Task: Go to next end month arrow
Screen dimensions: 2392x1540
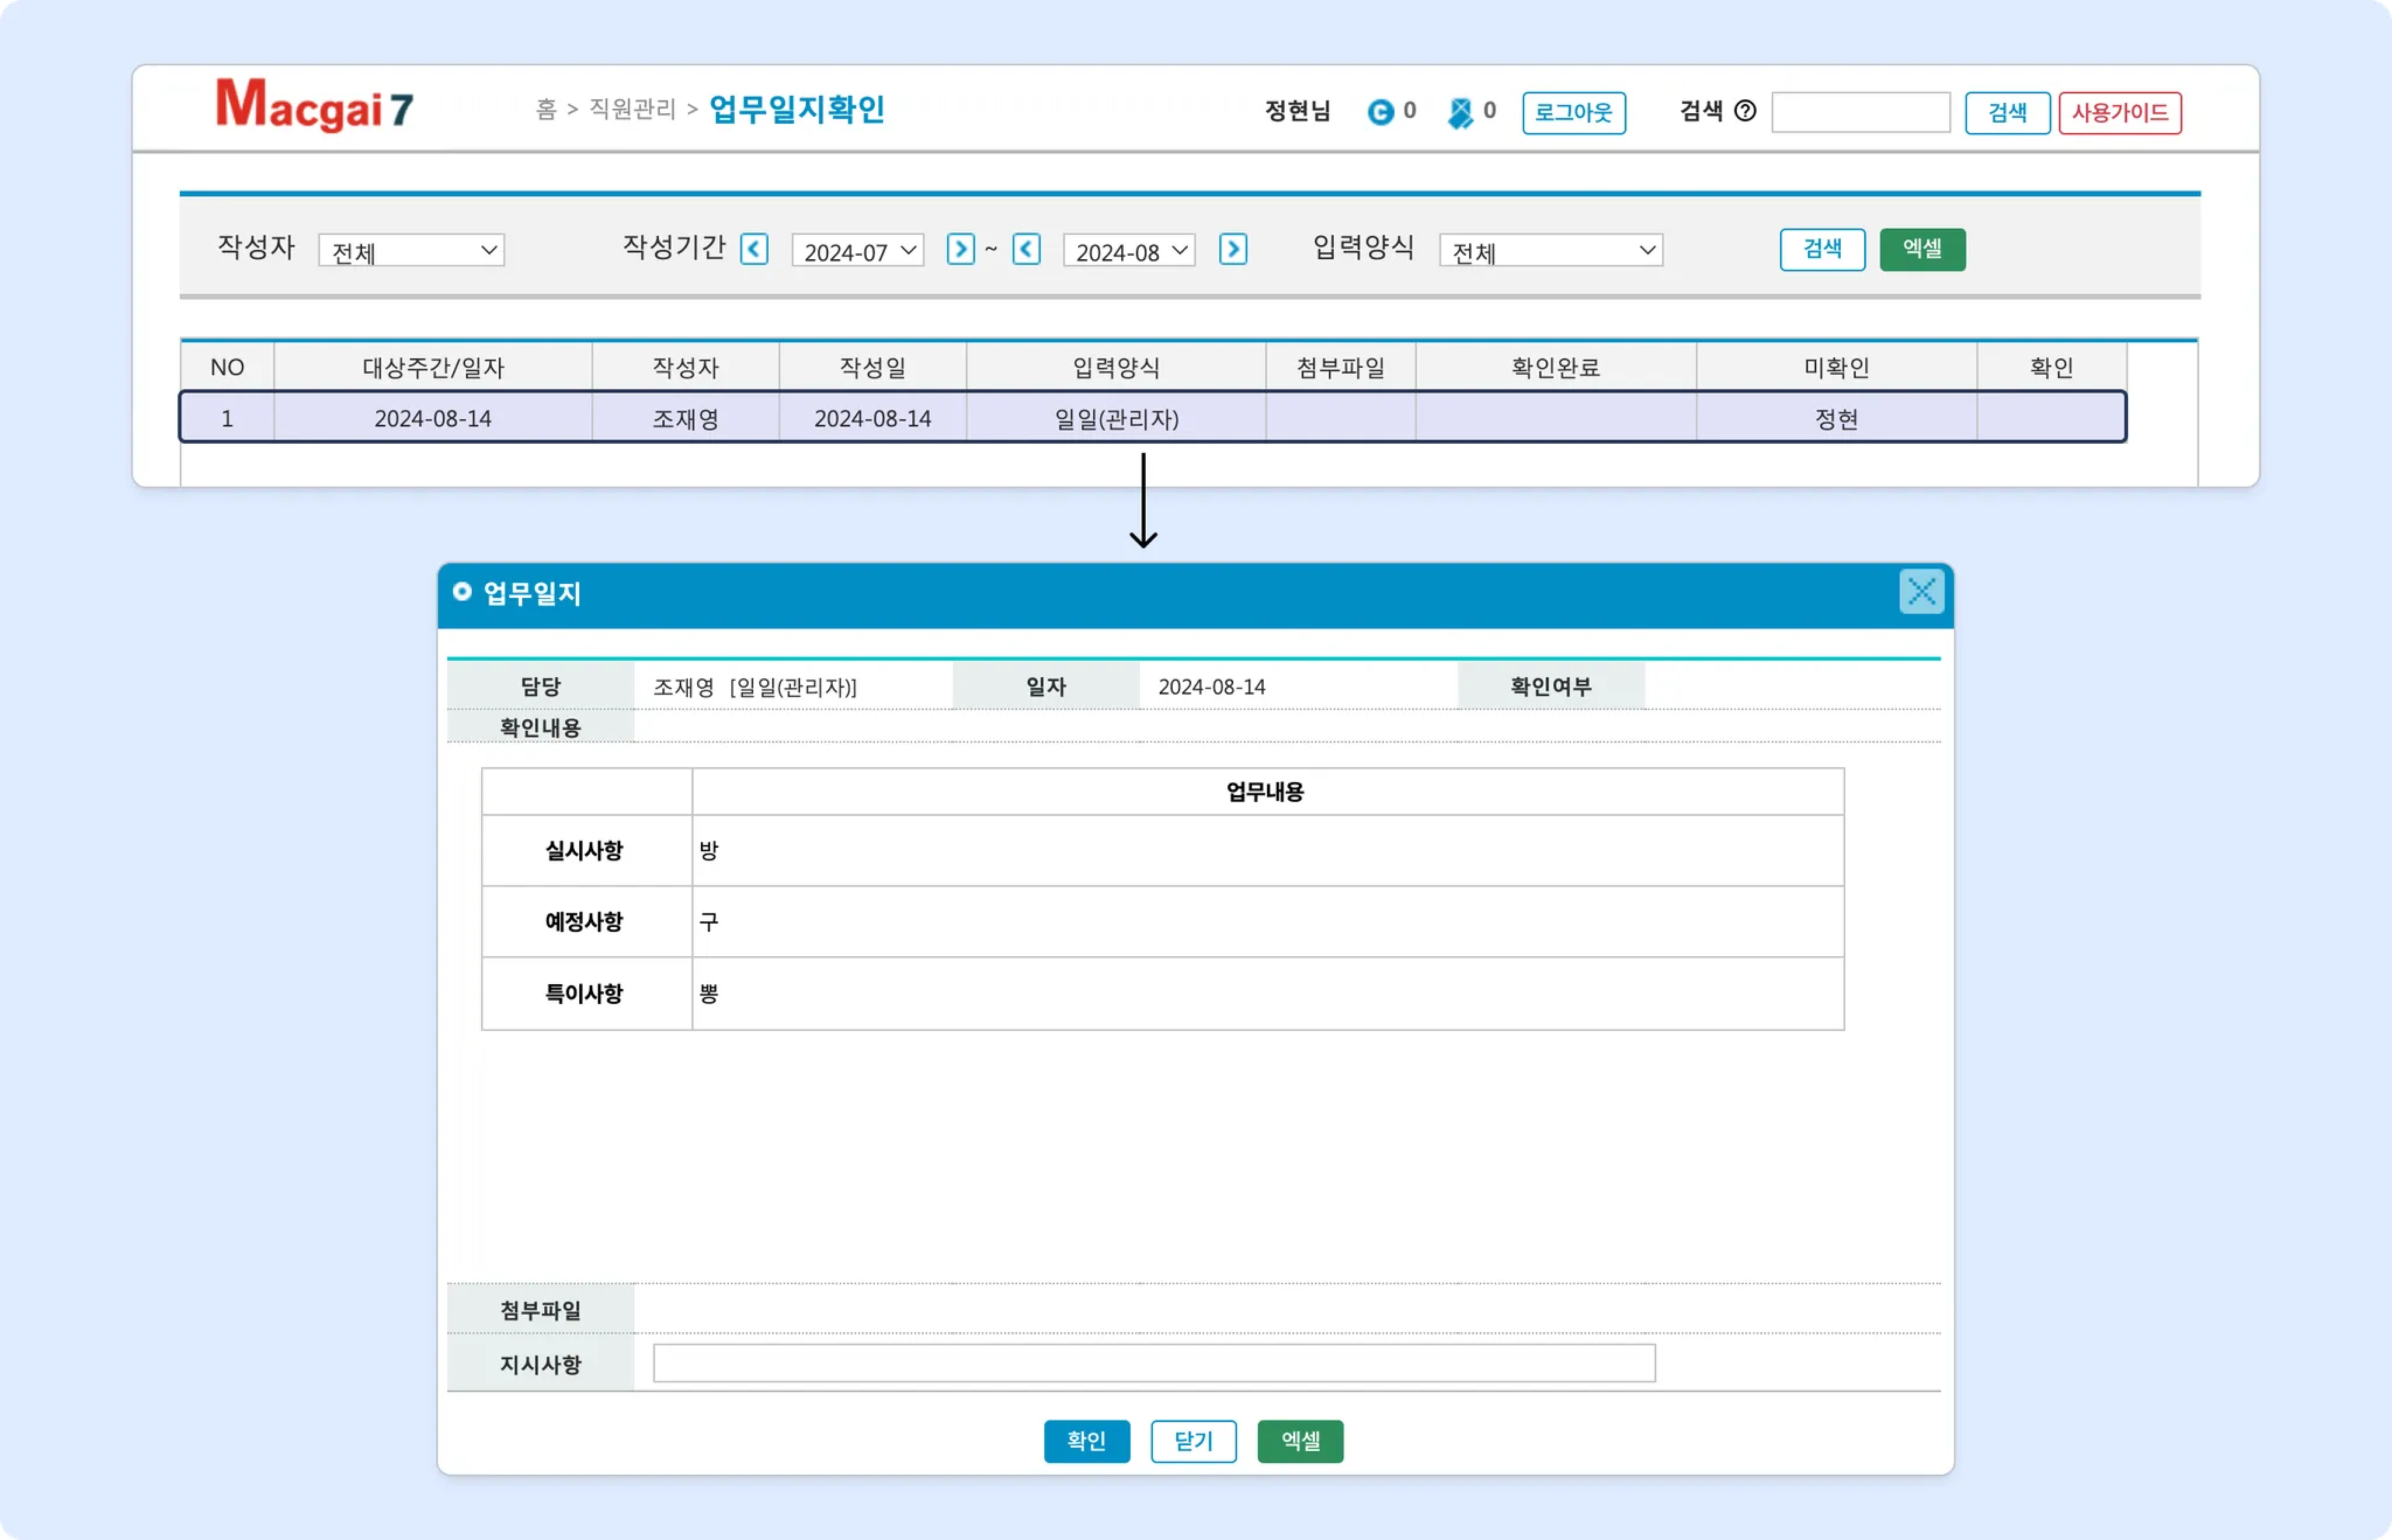Action: 1233,249
